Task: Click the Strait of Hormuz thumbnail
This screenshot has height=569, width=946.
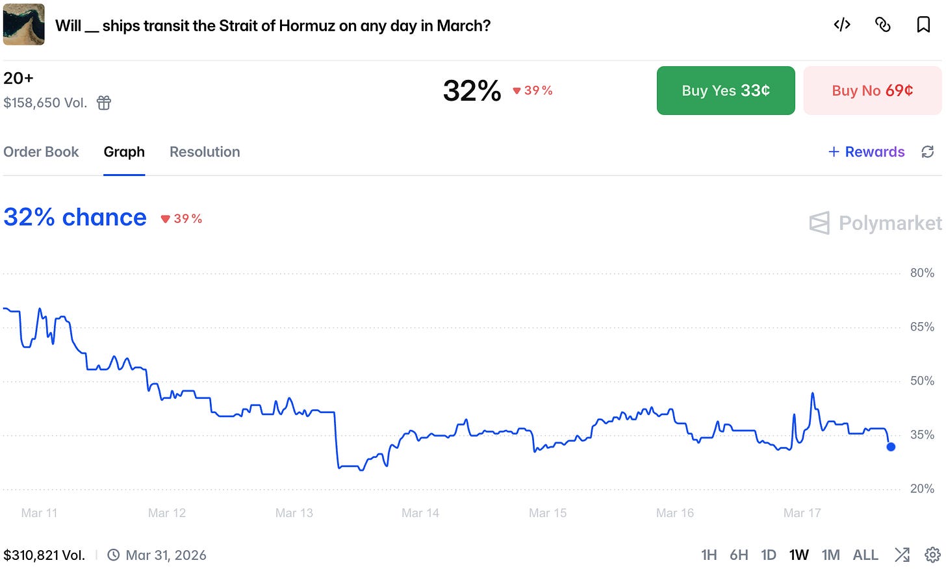Action: click(24, 25)
